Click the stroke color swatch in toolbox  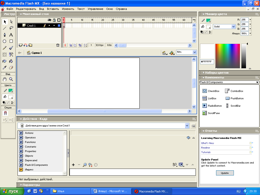(11, 91)
